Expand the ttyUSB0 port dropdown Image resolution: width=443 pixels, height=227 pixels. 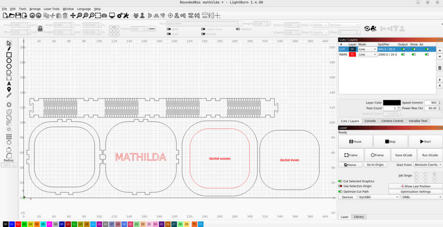point(378,197)
